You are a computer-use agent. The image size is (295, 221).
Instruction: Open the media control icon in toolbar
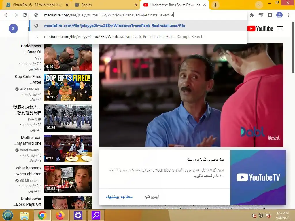tap(261, 15)
